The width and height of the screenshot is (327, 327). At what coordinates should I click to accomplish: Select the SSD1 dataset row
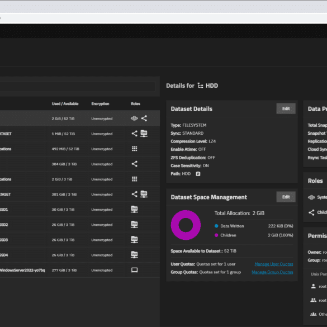point(80,210)
